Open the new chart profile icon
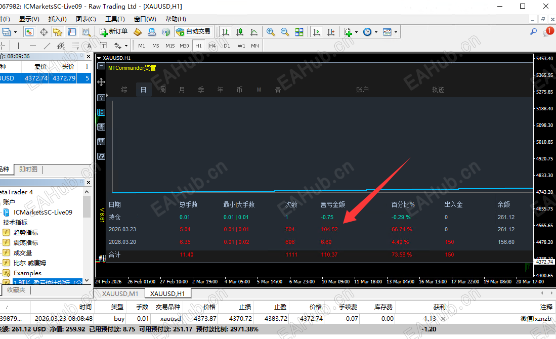 coord(6,32)
